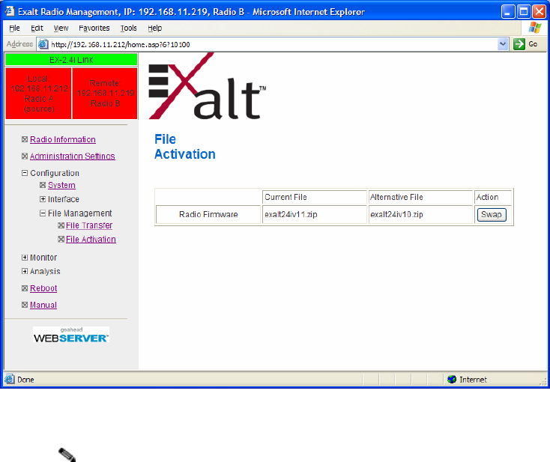Expand the Analysis tree node
Viewport: 550px width, 462px height.
tap(25, 271)
